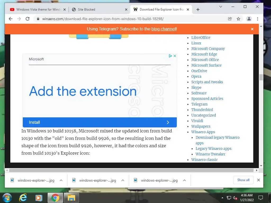The height and width of the screenshot is (203, 271).
Task: Click the Install button in the ad
Action: [x=100, y=122]
